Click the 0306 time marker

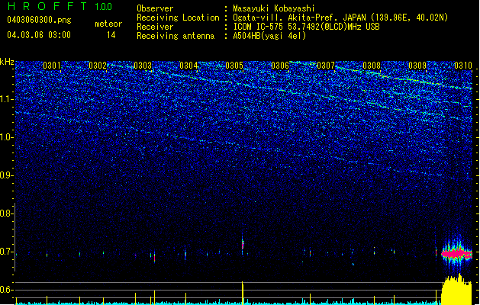[280, 66]
